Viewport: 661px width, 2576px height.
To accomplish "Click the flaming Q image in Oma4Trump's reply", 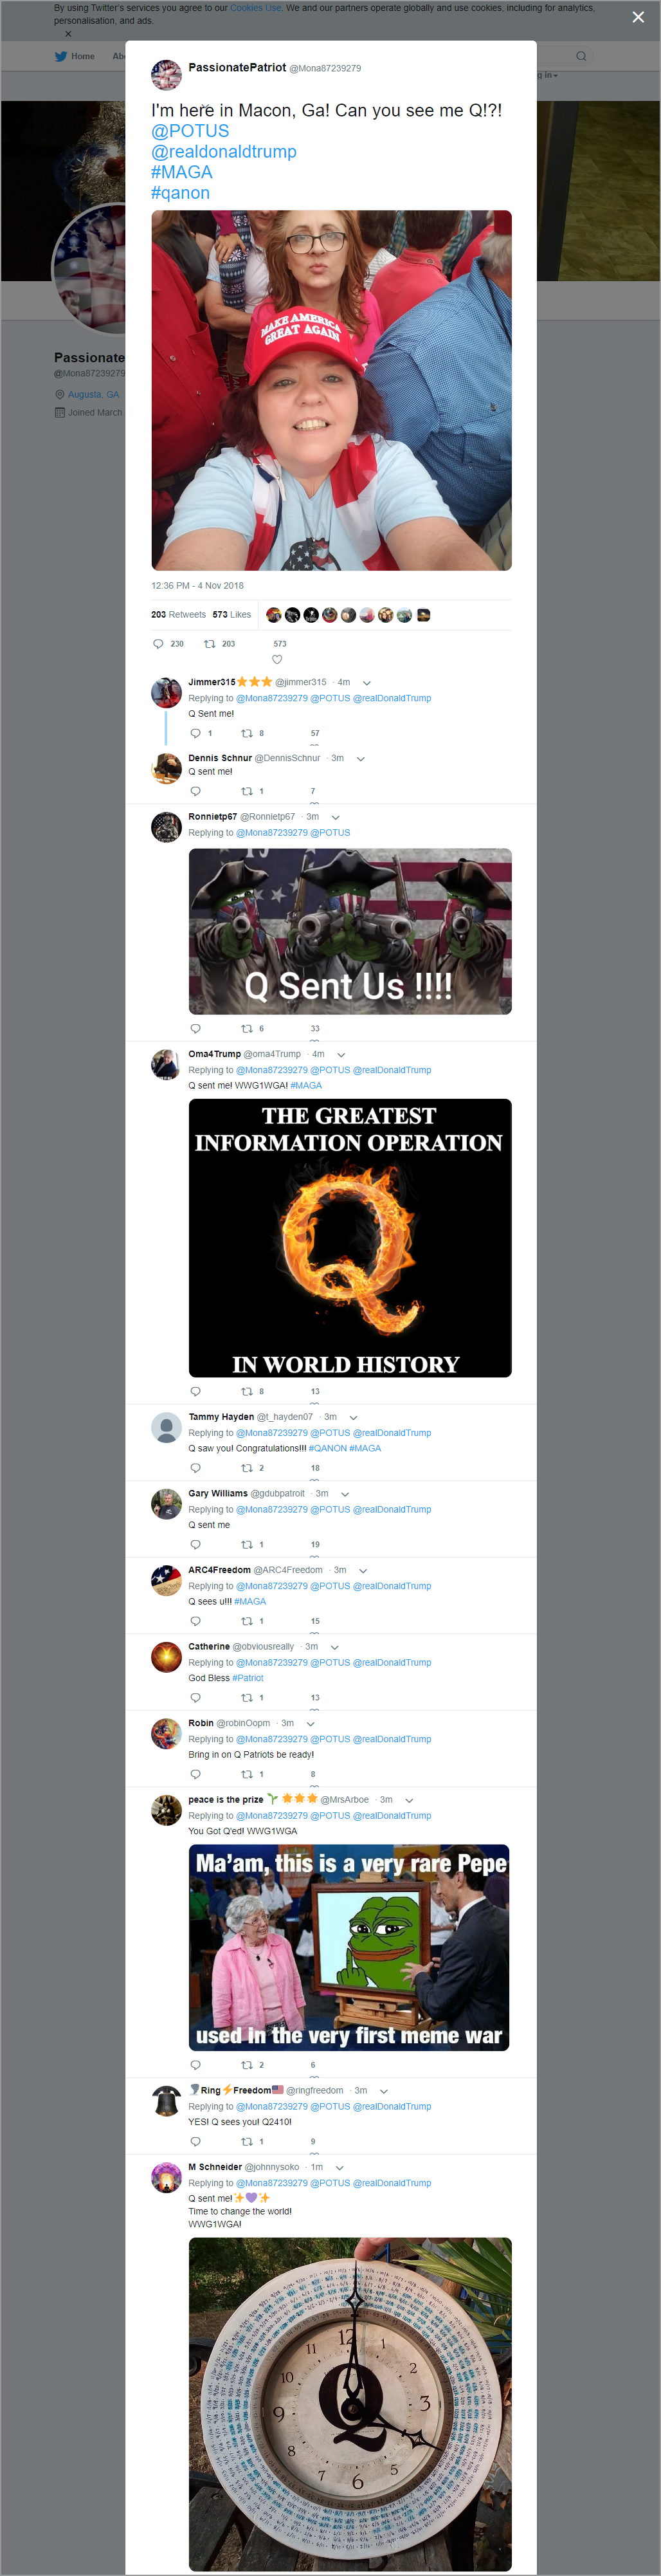I will tap(350, 1238).
